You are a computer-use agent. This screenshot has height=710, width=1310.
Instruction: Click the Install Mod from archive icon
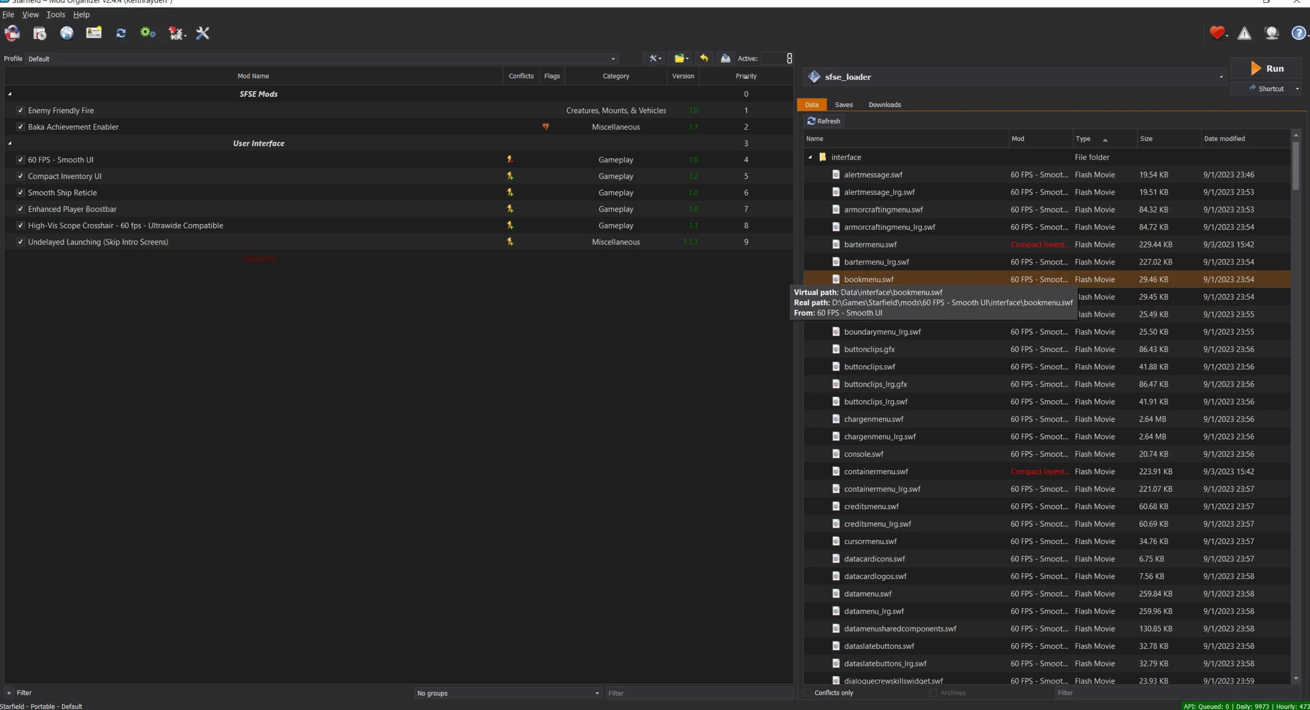point(40,34)
